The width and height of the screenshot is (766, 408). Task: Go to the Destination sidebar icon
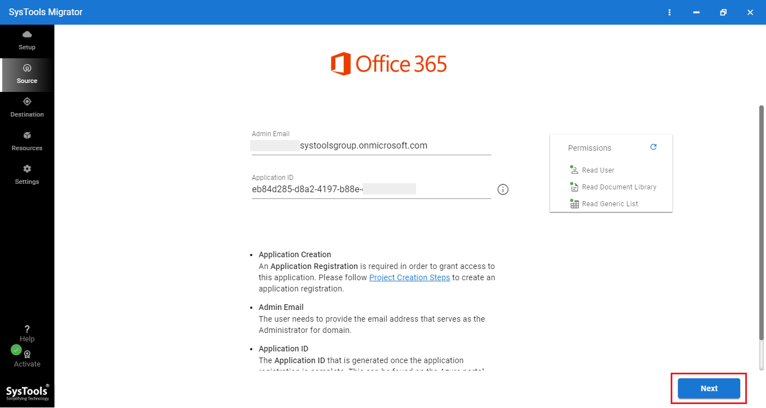click(27, 101)
